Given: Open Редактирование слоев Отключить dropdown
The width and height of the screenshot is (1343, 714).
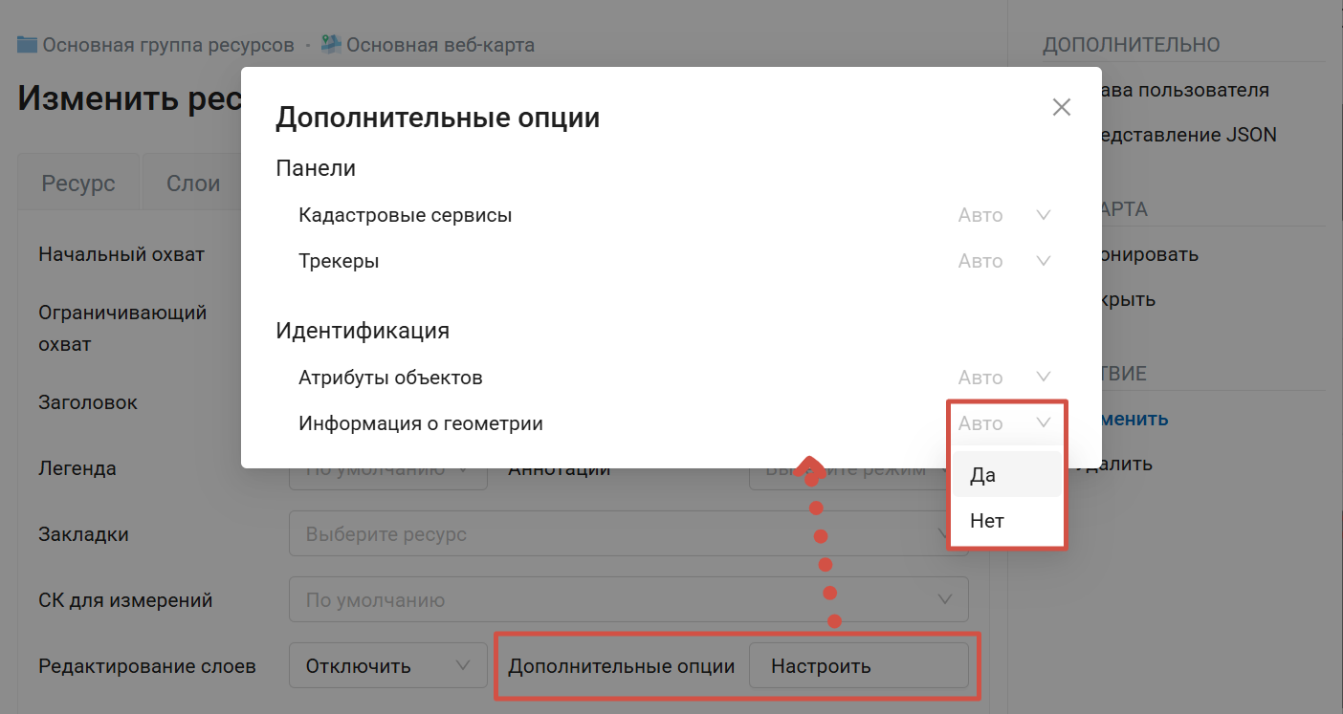Looking at the screenshot, I should coord(388,666).
